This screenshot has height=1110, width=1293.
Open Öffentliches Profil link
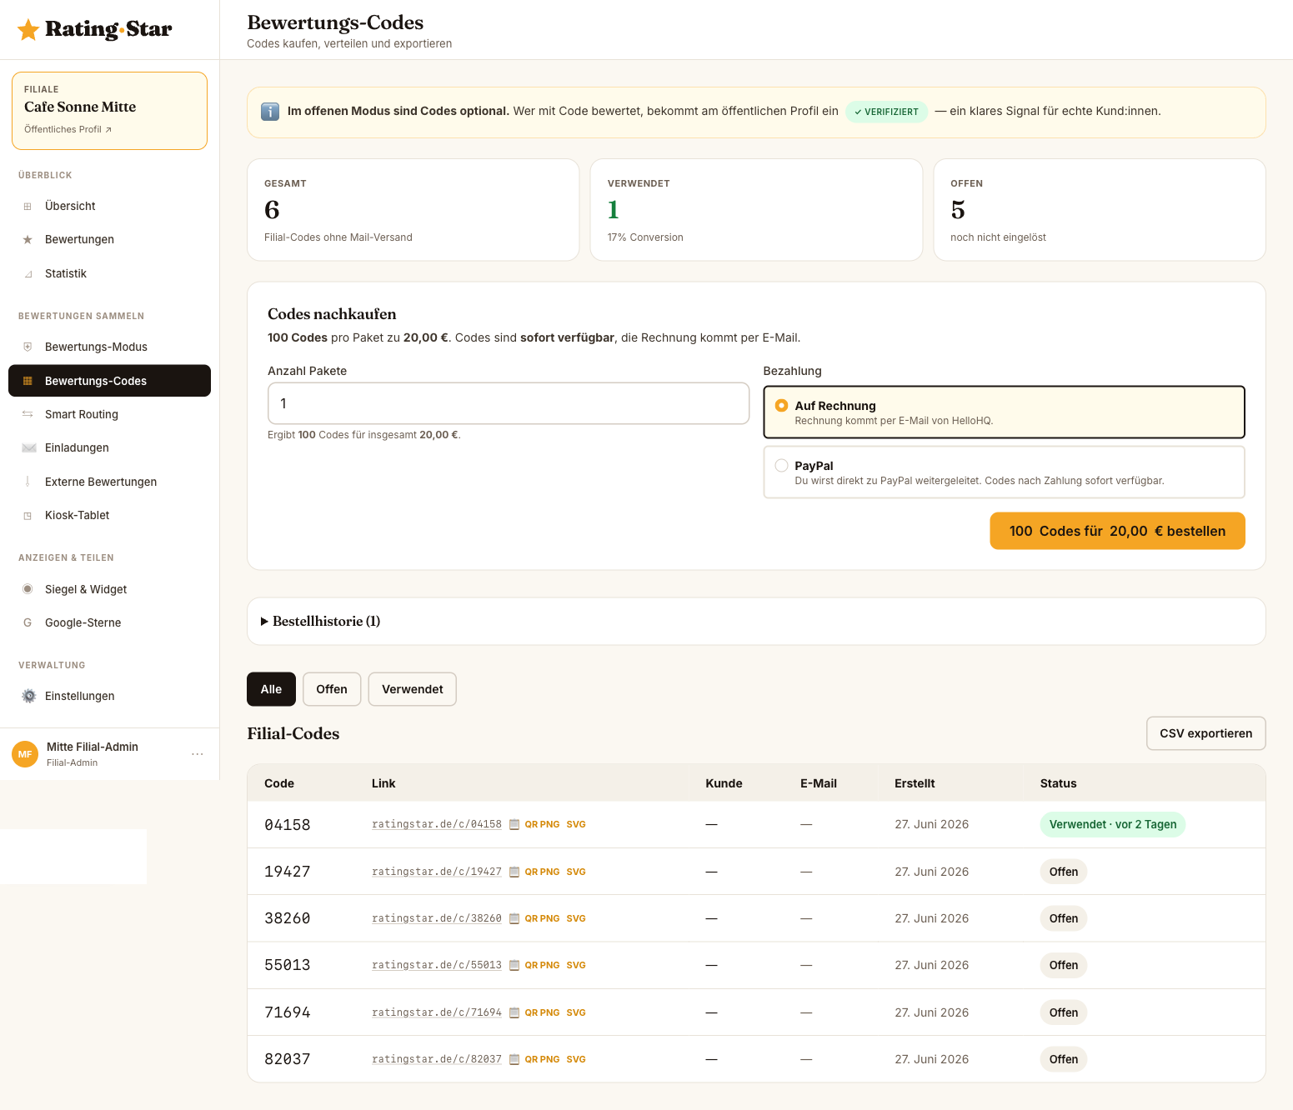(x=68, y=129)
